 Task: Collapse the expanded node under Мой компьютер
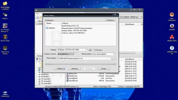pyautogui.click(x=37, y=61)
